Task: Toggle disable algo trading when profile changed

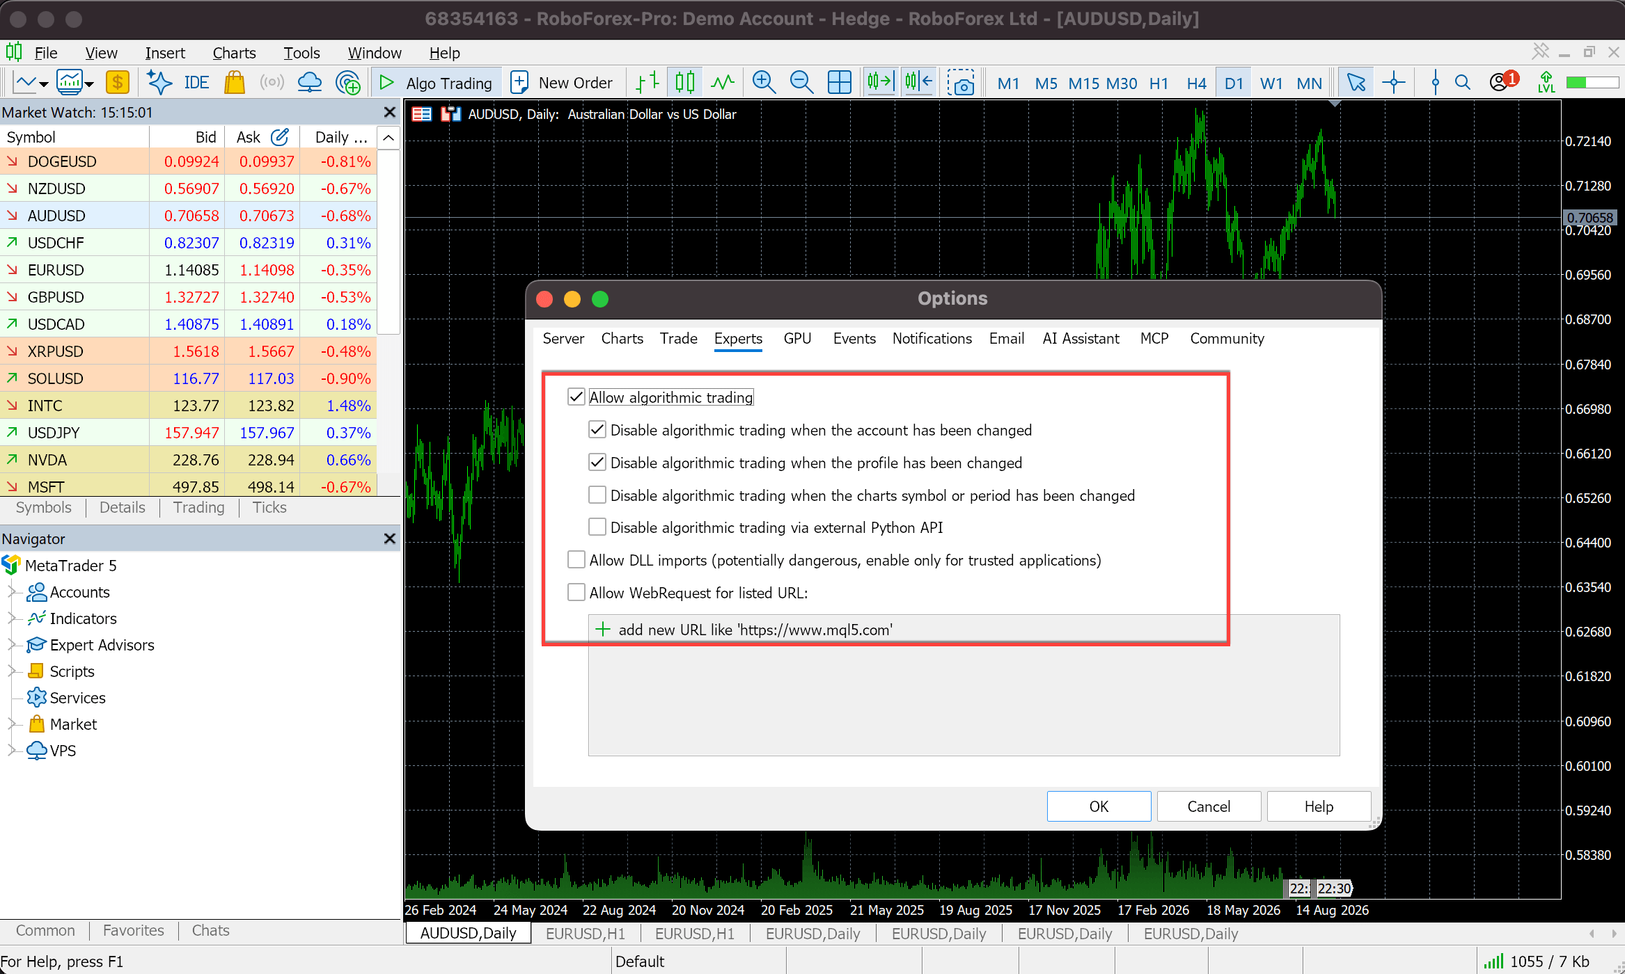Action: pos(597,463)
